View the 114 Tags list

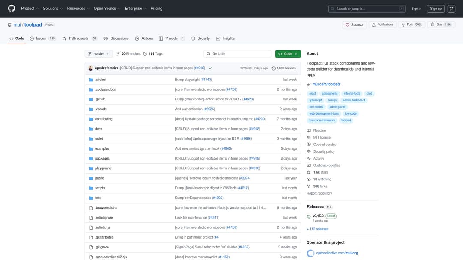pyautogui.click(x=153, y=54)
